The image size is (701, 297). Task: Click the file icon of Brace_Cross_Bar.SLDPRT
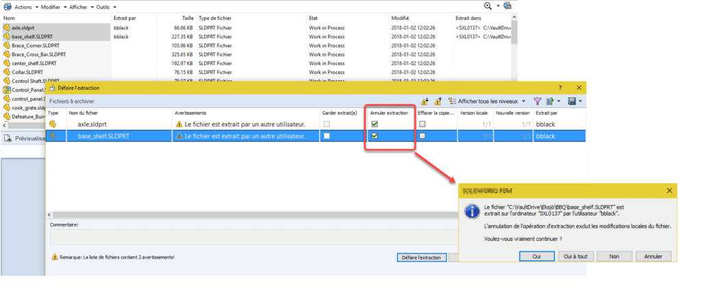coord(7,54)
